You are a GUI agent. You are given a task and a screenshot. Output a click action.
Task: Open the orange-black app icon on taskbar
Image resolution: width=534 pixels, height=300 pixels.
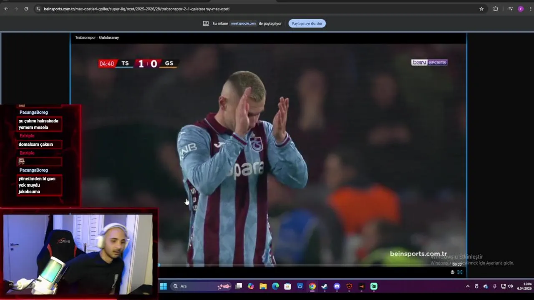click(362, 286)
